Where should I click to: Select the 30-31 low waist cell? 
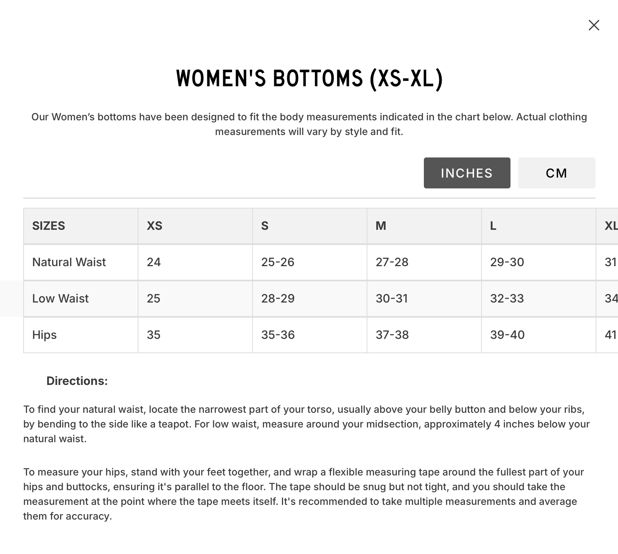tap(392, 298)
